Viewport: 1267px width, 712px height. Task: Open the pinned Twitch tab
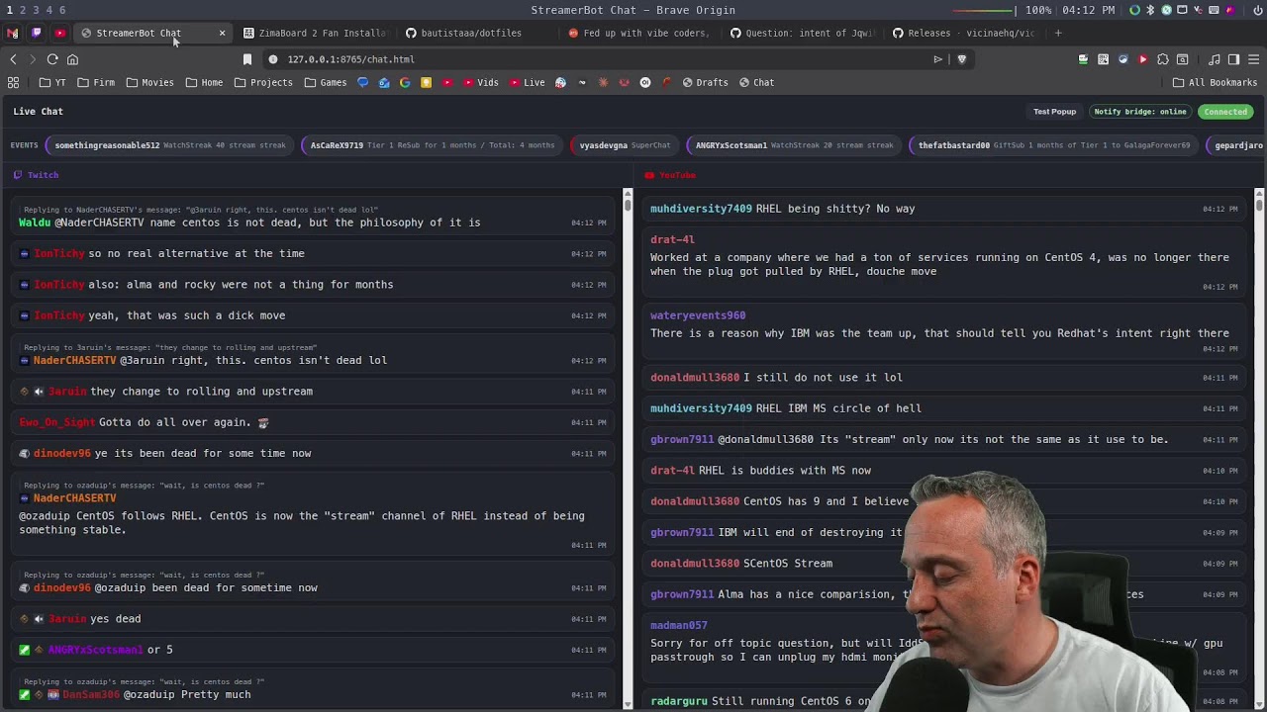point(37,33)
